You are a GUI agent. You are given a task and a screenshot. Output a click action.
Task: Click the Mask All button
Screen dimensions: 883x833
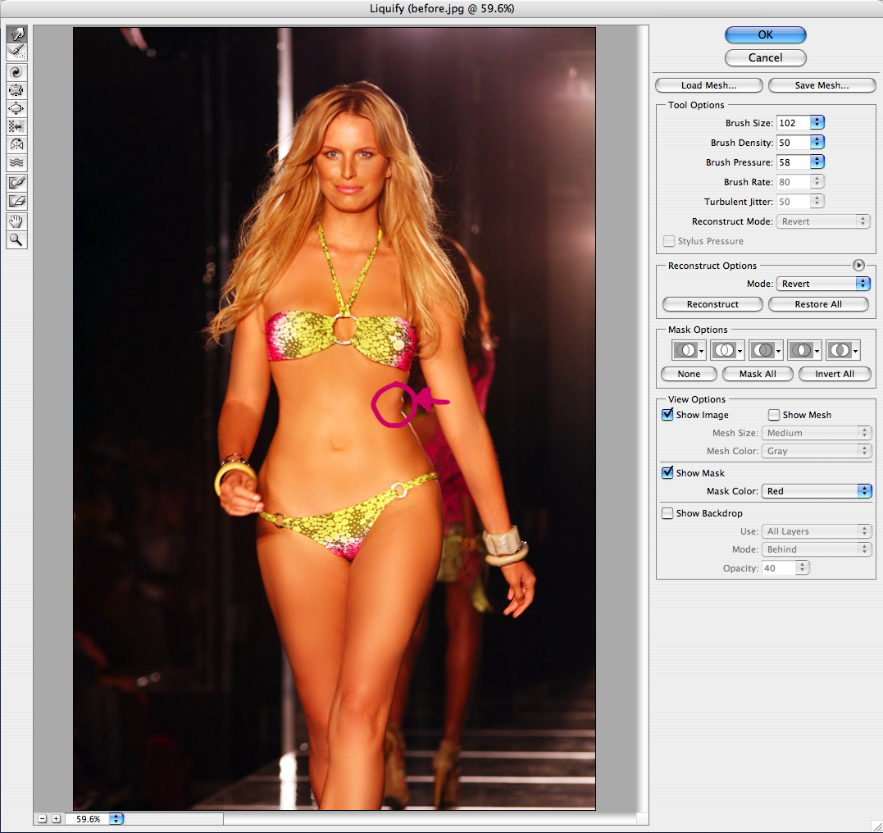pyautogui.click(x=758, y=374)
